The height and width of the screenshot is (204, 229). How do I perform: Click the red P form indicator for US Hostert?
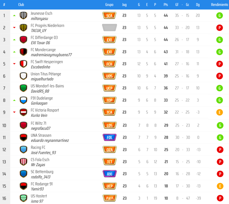coord(220,198)
